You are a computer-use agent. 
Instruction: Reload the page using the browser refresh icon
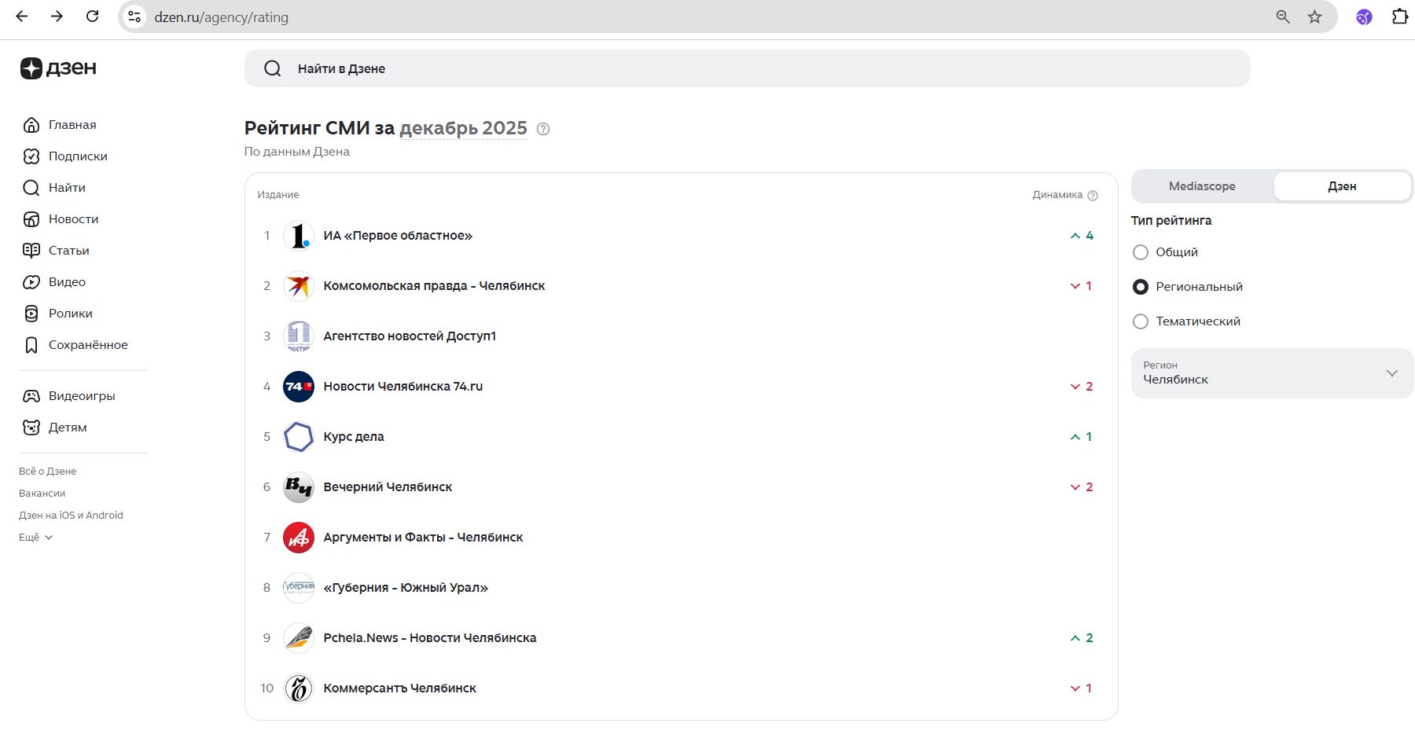click(x=92, y=17)
